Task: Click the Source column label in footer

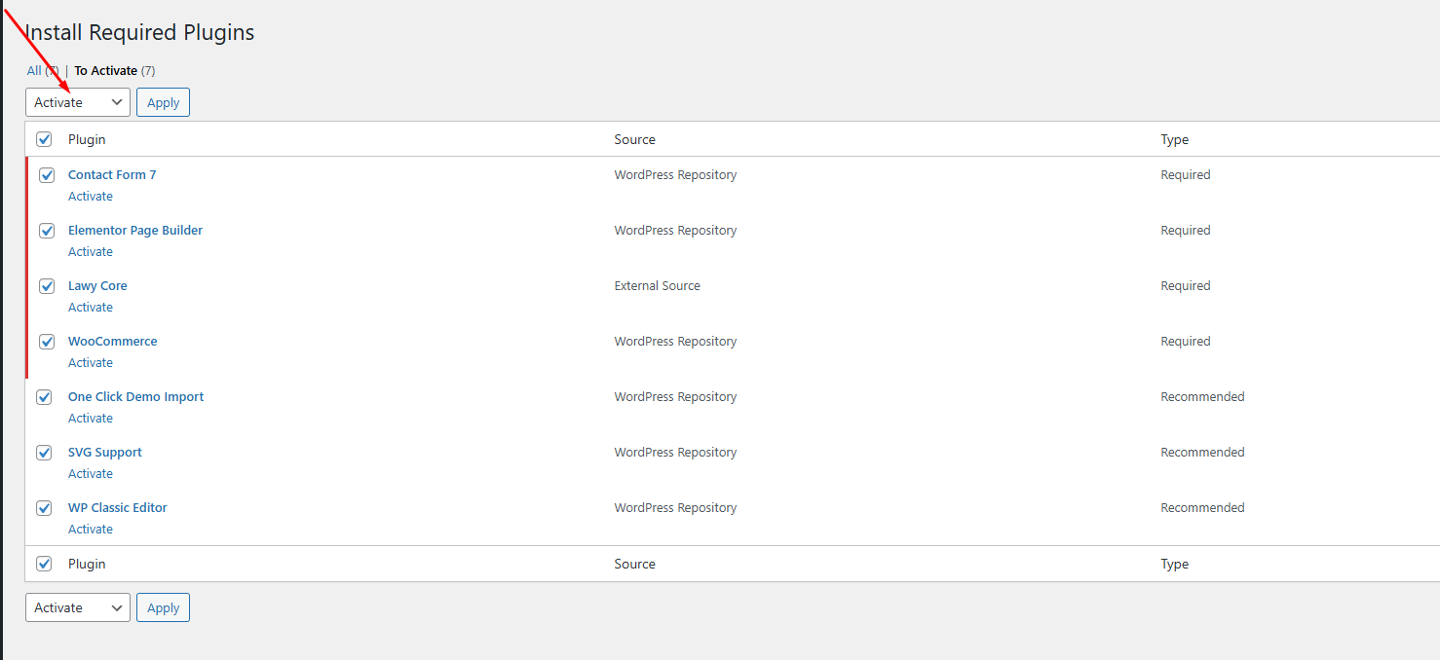Action: 635,564
